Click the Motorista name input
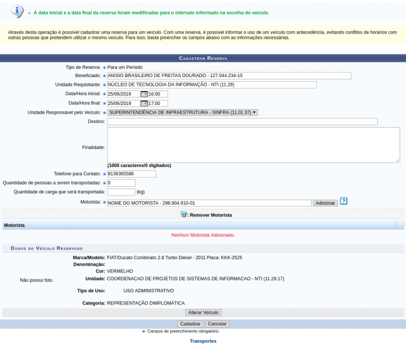The width and height of the screenshot is (406, 348). 209,203
